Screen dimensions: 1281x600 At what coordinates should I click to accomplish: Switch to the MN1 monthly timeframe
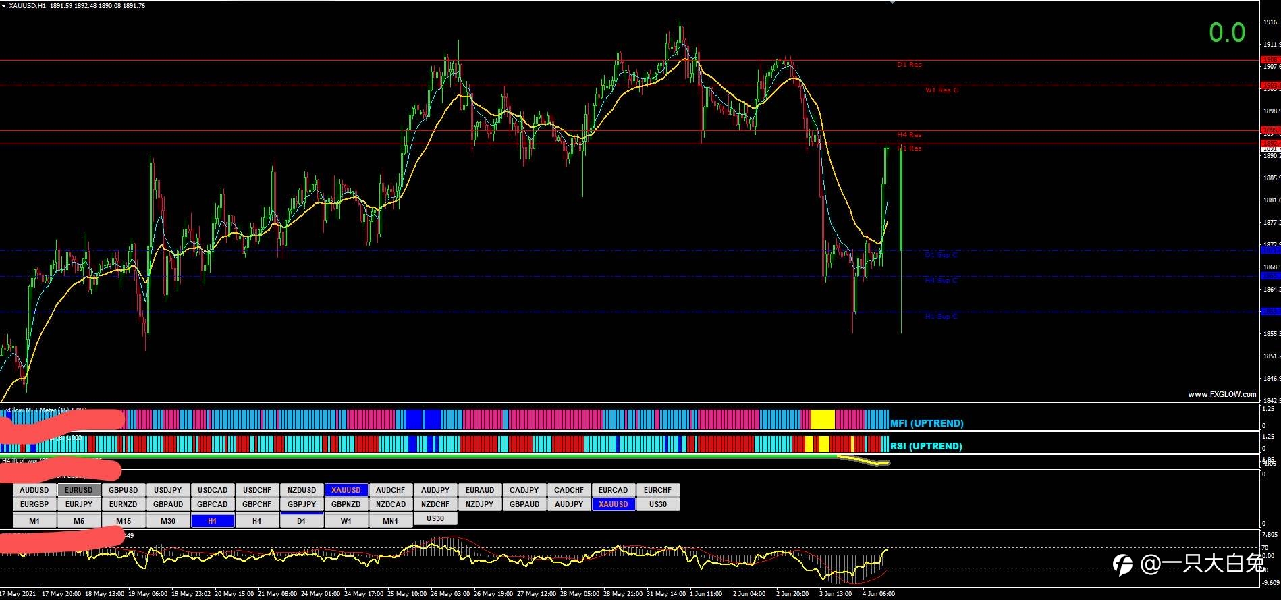click(390, 521)
